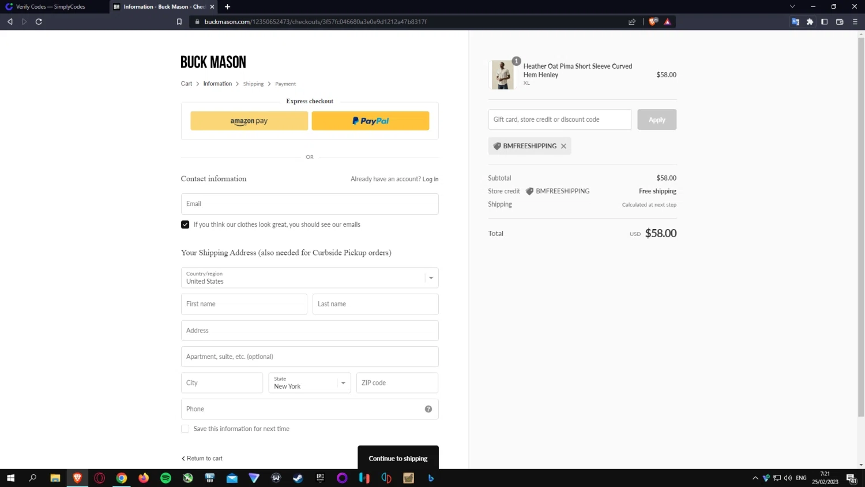The width and height of the screenshot is (865, 487).
Task: Select the Payment breadcrumb step
Action: 285,84
